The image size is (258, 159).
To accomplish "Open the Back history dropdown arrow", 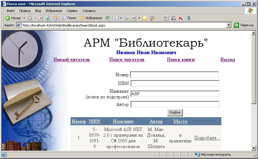I will pyautogui.click(x=24, y=18).
